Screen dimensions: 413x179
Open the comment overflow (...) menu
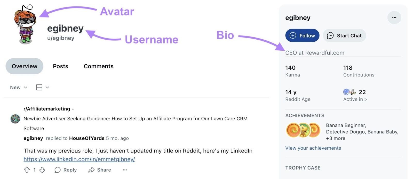pyautogui.click(x=125, y=170)
